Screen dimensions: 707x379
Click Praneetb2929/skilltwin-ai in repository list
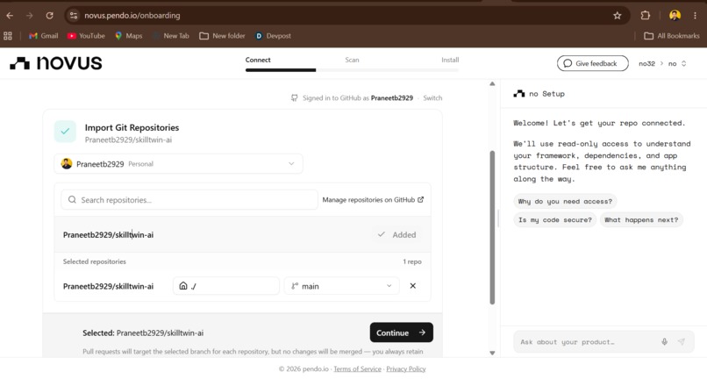click(108, 234)
